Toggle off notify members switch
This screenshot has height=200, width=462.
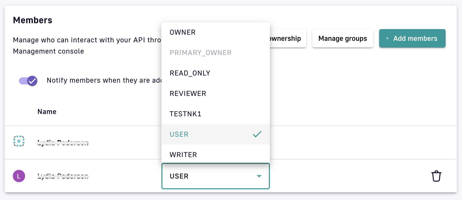[28, 81]
